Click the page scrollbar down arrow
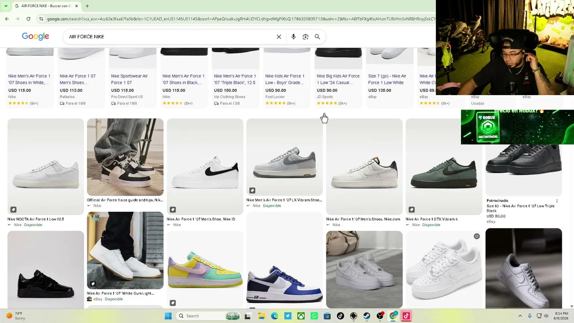The width and height of the screenshot is (574, 323). pos(571,306)
